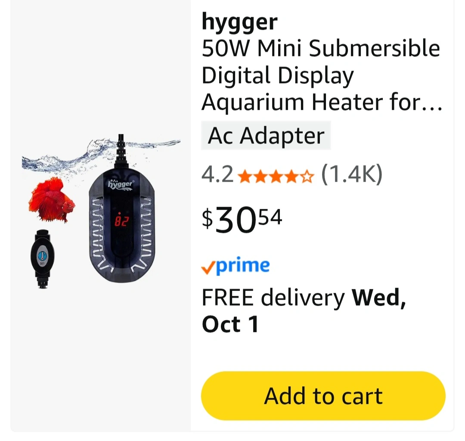Click the red betta fish in image

tap(52, 199)
